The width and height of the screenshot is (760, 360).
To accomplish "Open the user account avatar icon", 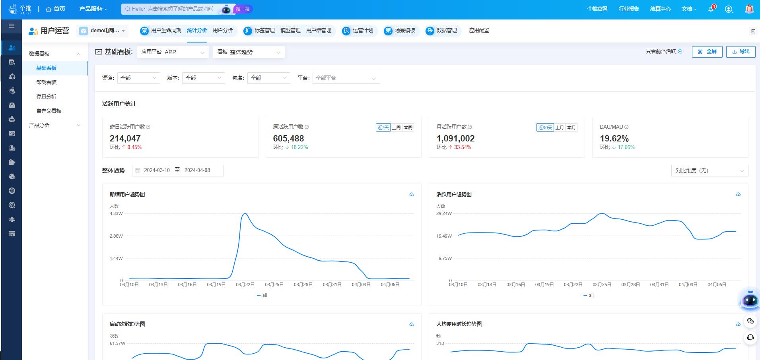I will point(729,9).
